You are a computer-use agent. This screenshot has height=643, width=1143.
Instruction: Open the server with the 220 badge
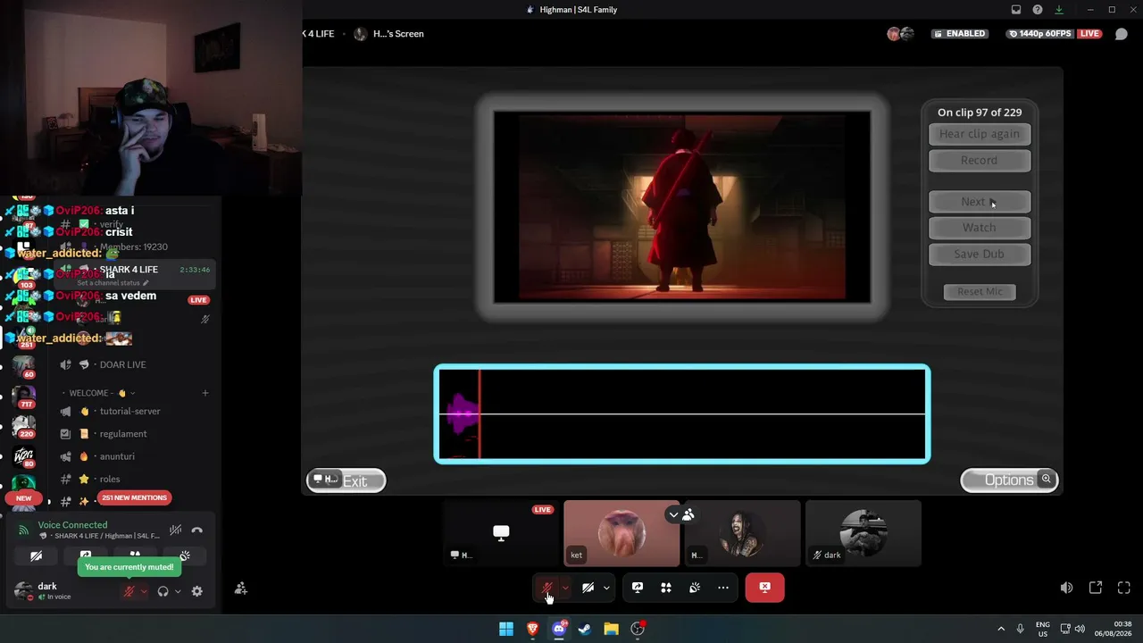(x=24, y=425)
